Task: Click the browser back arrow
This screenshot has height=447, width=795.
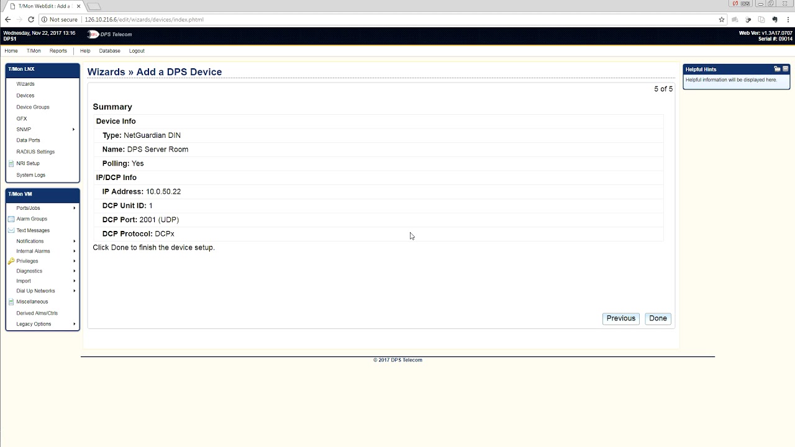Action: (7, 19)
